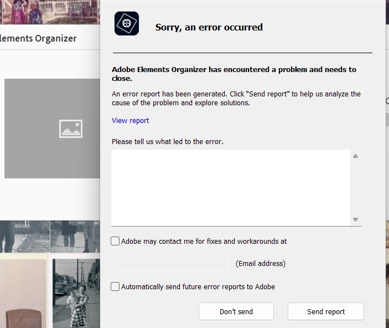
Task: Select the black-and-white legs photo in Organizer
Action: 75,237
